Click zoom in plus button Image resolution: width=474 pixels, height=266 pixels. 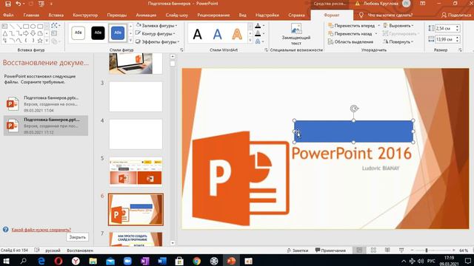point(453,250)
